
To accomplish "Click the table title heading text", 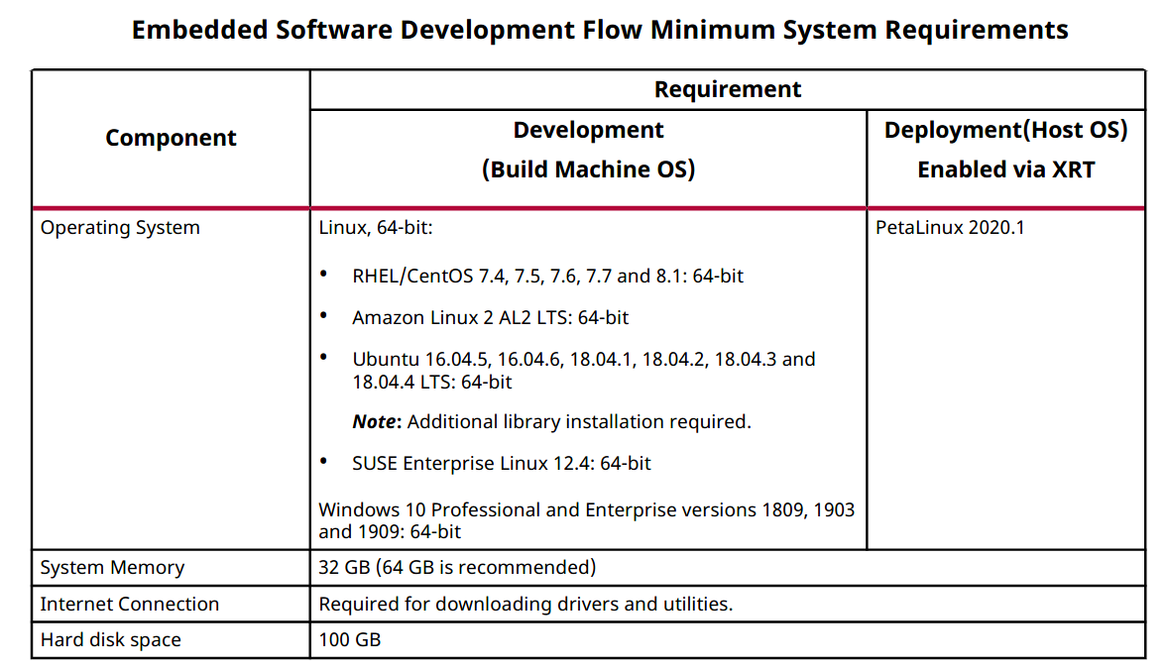I will coord(600,30).
